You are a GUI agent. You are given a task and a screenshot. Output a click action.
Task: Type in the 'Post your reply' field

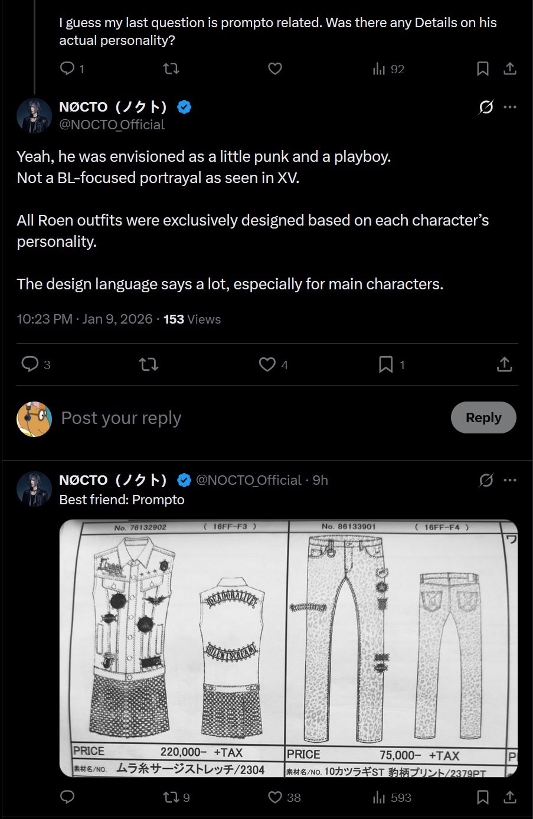(x=236, y=417)
